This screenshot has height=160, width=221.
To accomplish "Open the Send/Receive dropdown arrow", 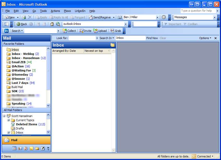I will click(x=114, y=17).
